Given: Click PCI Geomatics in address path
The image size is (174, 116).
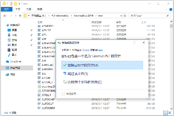Looking at the screenshot, I should [x=60, y=16].
